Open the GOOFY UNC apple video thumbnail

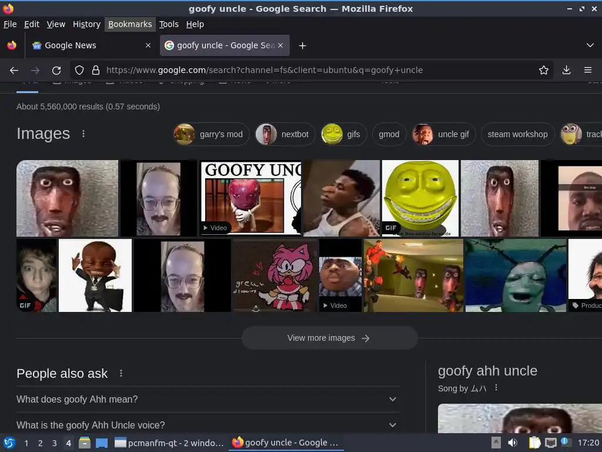pyautogui.click(x=250, y=198)
